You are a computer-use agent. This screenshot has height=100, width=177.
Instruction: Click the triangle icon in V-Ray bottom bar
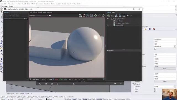click(74, 84)
